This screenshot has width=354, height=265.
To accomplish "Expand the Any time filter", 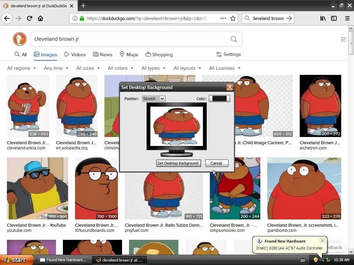I will [56, 68].
